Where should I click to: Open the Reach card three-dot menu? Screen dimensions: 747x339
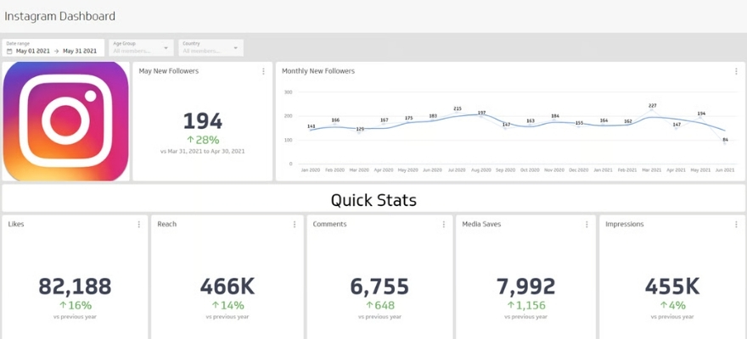tap(294, 225)
